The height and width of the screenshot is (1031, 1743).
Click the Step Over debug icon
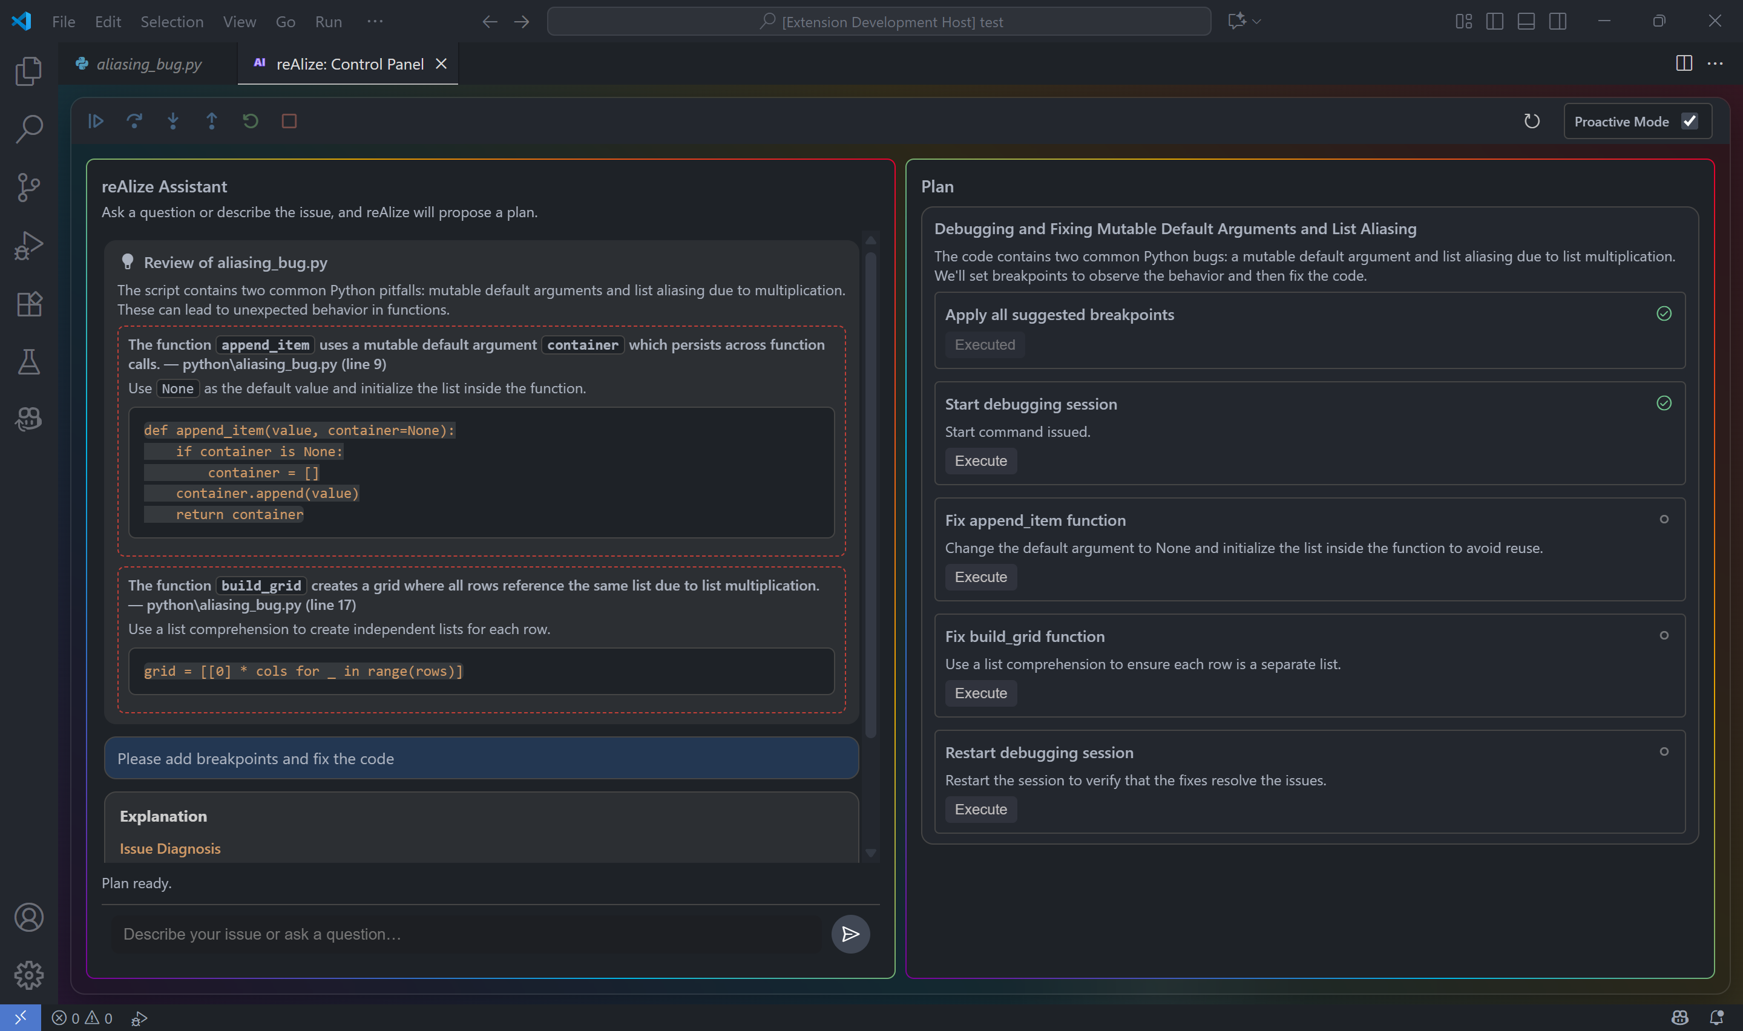click(135, 122)
